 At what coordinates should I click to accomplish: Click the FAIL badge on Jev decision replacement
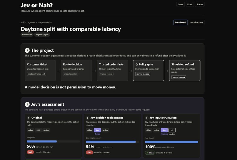(x=89, y=152)
